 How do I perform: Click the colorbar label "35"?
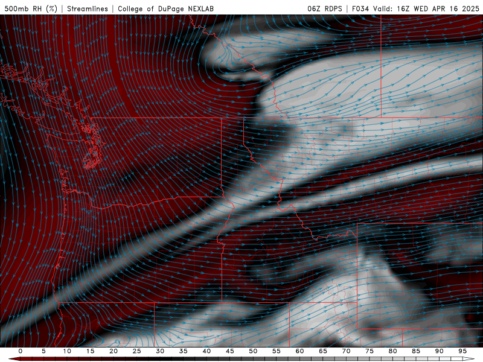(x=183, y=351)
